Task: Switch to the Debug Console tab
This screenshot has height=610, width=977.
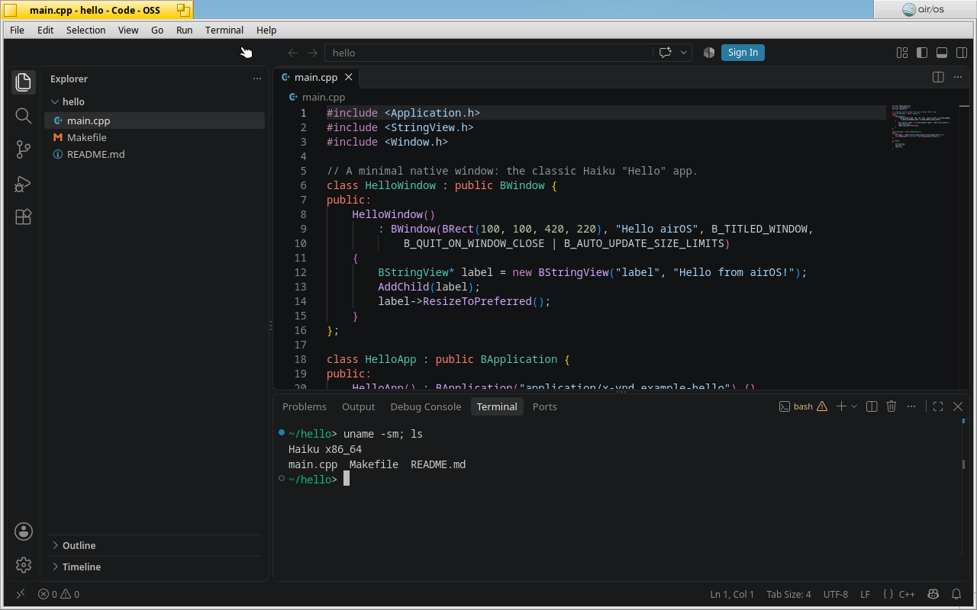Action: (x=426, y=406)
